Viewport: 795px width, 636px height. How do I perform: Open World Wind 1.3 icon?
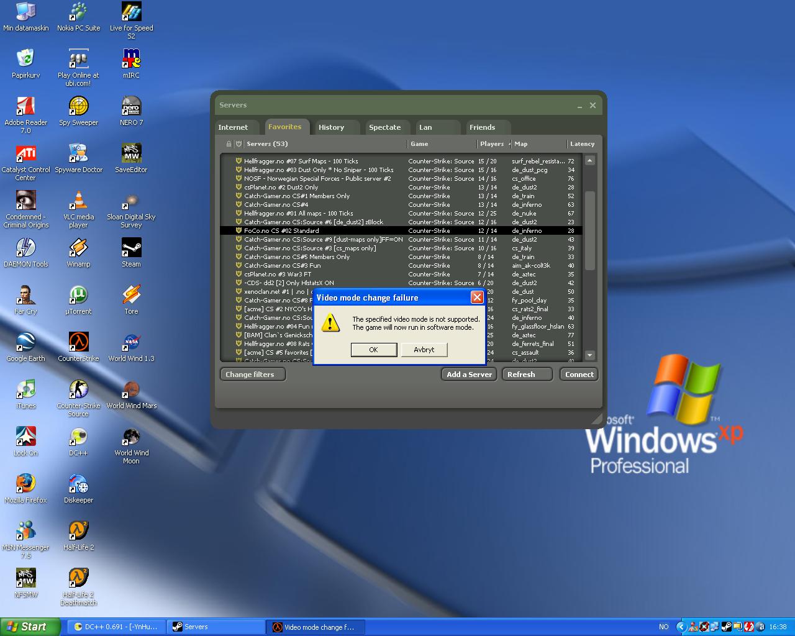[131, 347]
